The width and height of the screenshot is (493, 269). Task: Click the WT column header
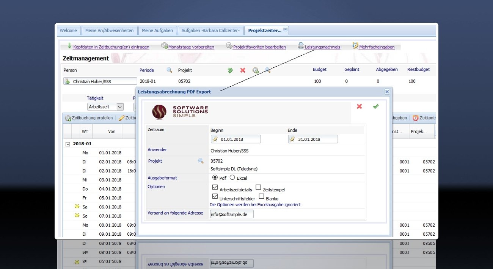point(85,132)
